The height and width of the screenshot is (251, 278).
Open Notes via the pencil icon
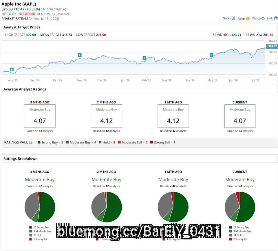tap(233, 18)
